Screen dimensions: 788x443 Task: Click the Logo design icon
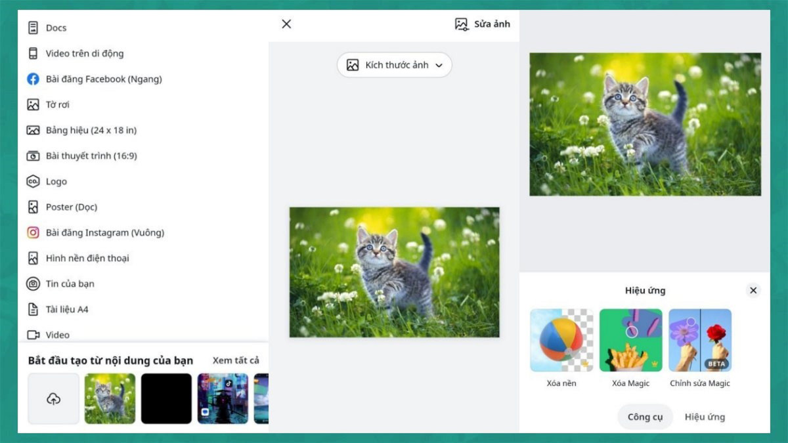click(x=33, y=181)
